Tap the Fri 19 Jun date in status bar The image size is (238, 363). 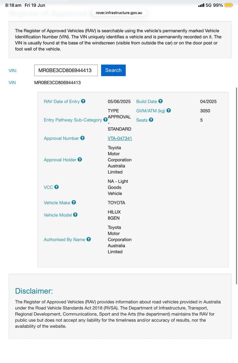tap(35, 5)
